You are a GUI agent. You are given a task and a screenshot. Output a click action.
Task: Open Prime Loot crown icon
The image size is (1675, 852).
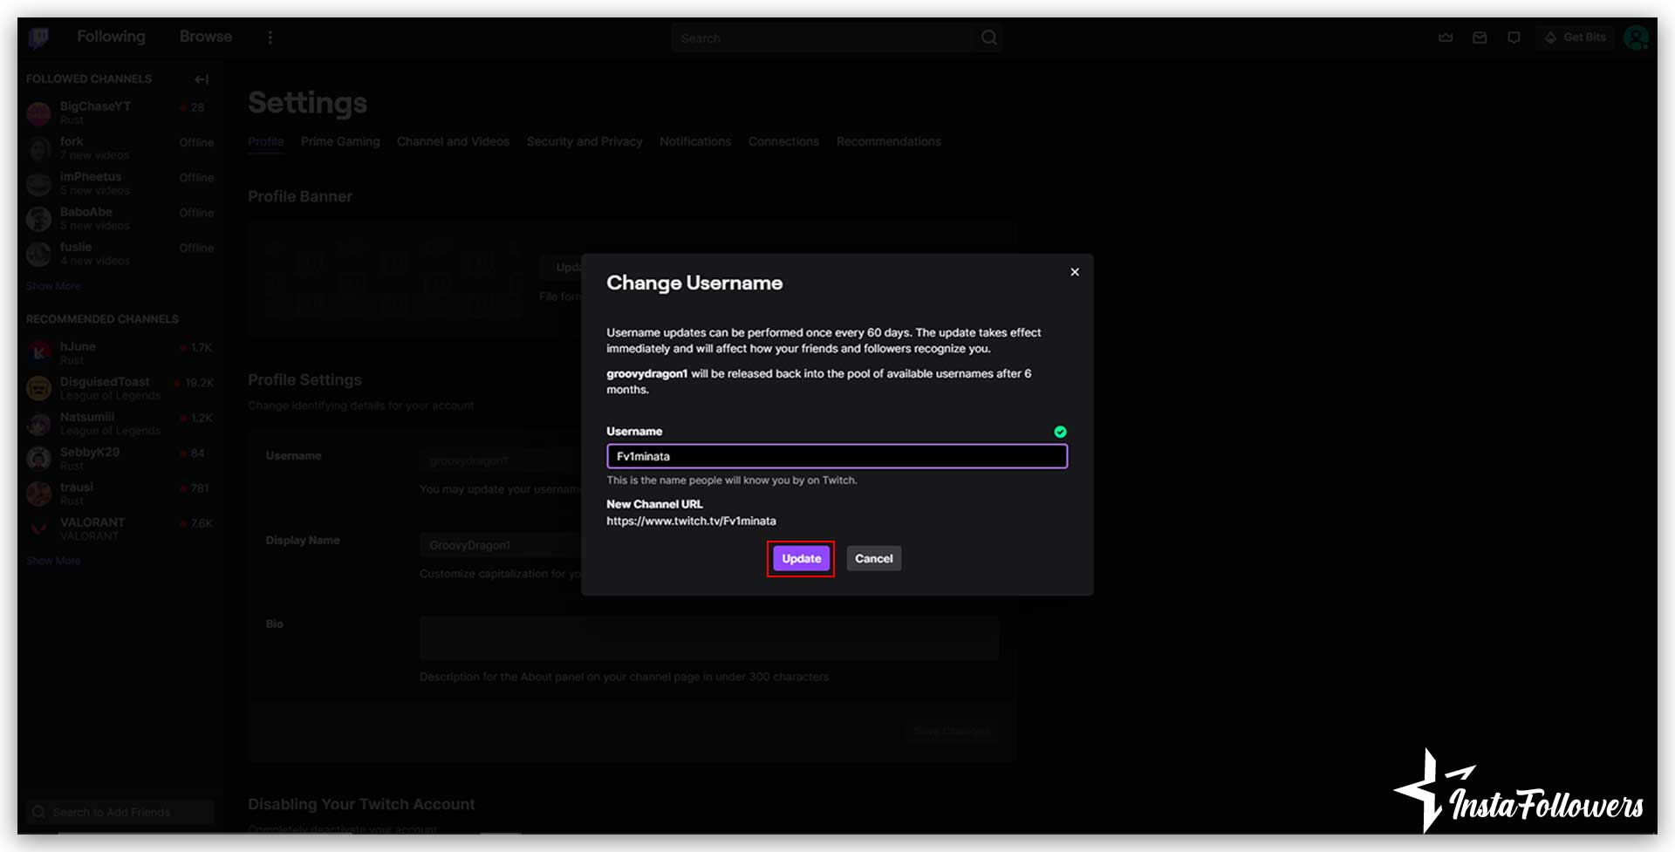point(1446,37)
